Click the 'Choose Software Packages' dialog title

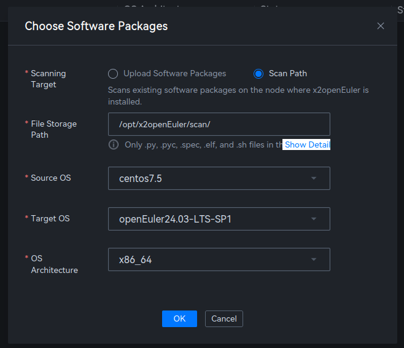point(96,26)
